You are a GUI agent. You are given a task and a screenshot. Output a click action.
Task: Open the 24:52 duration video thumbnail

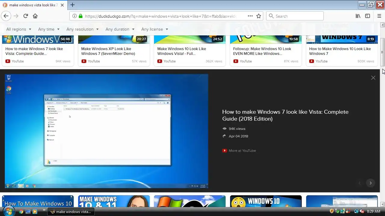[190, 39]
